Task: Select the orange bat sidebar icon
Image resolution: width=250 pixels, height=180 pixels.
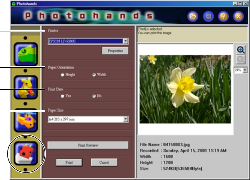Action: (x=26, y=120)
